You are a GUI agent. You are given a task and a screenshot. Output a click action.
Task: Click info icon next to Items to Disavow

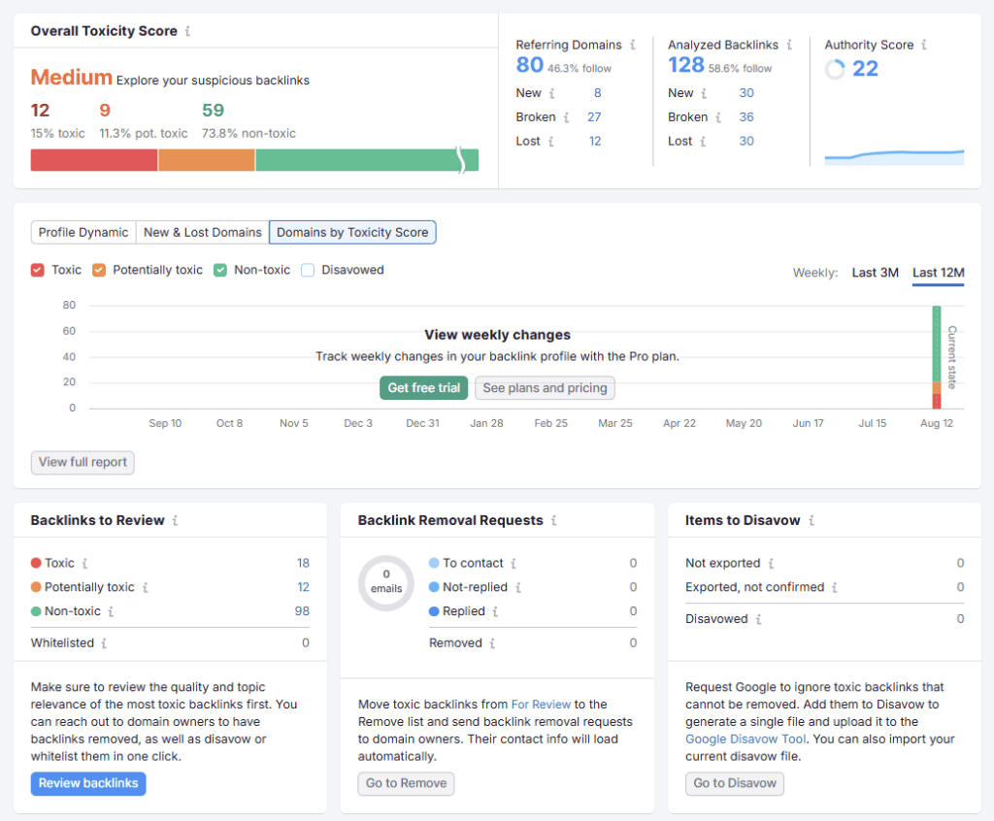812,520
